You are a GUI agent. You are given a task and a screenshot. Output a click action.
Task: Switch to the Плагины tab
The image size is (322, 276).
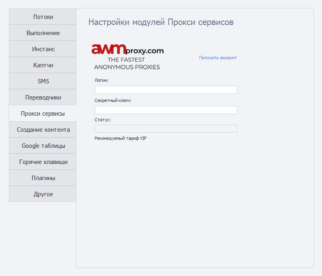tap(43, 178)
